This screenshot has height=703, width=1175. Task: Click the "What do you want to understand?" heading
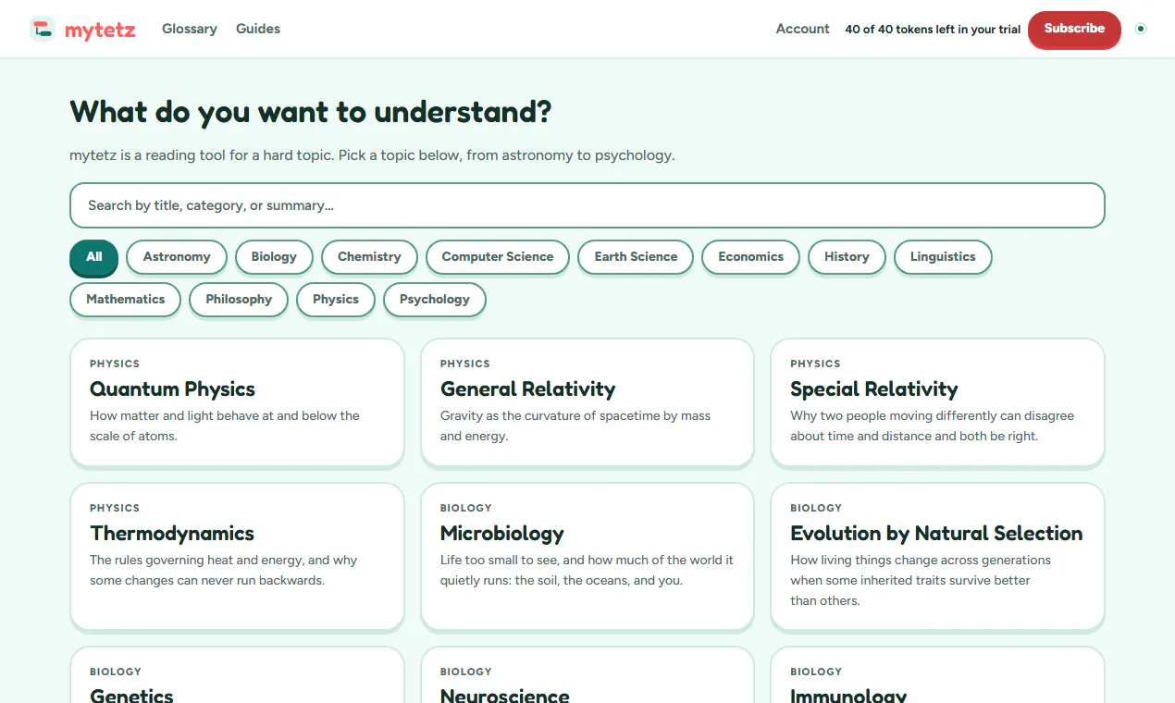[311, 112]
